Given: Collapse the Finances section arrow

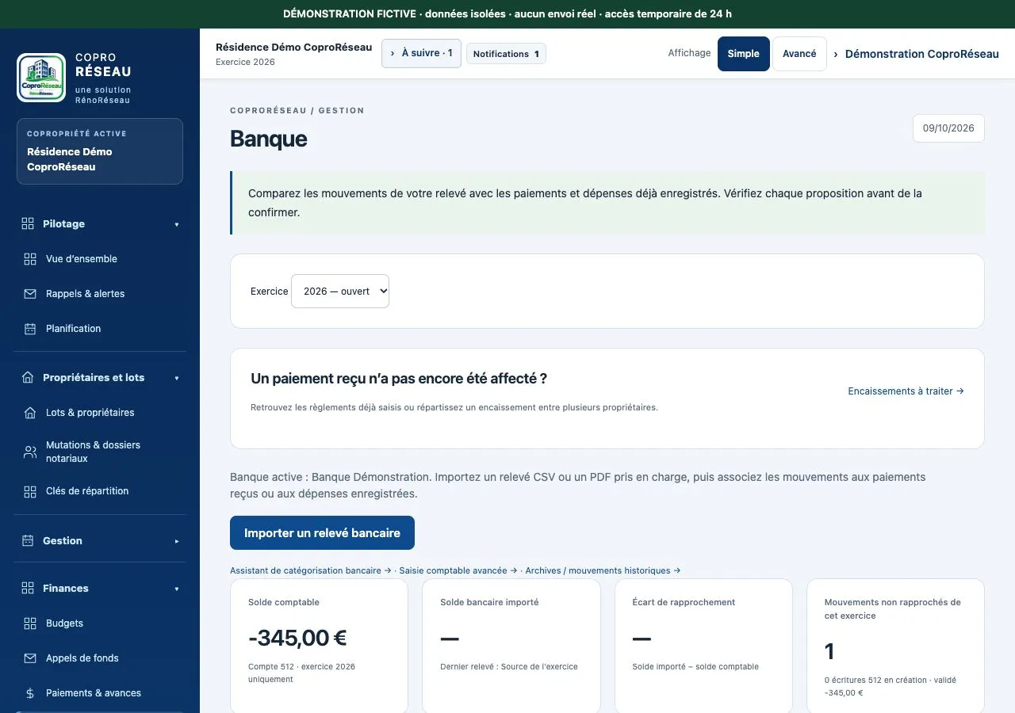Looking at the screenshot, I should click(177, 589).
